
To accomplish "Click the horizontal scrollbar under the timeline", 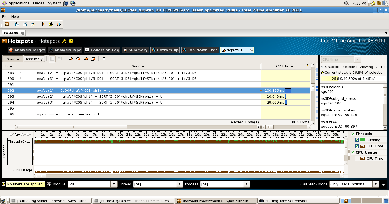I will point(189,176).
